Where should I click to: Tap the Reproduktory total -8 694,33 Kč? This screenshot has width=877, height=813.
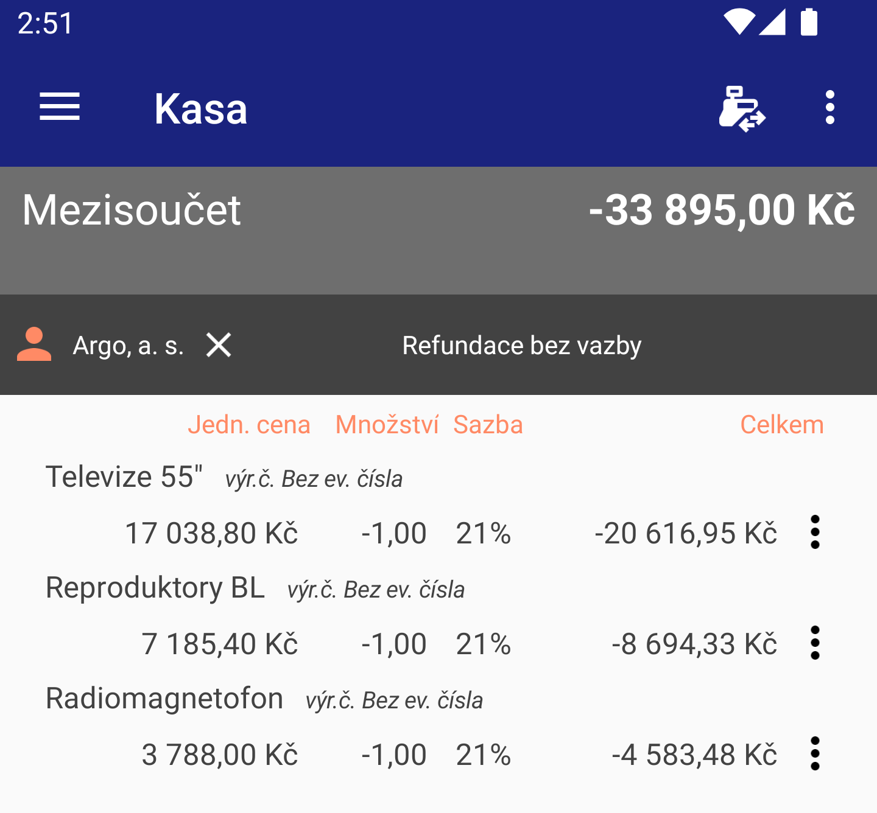coord(694,644)
